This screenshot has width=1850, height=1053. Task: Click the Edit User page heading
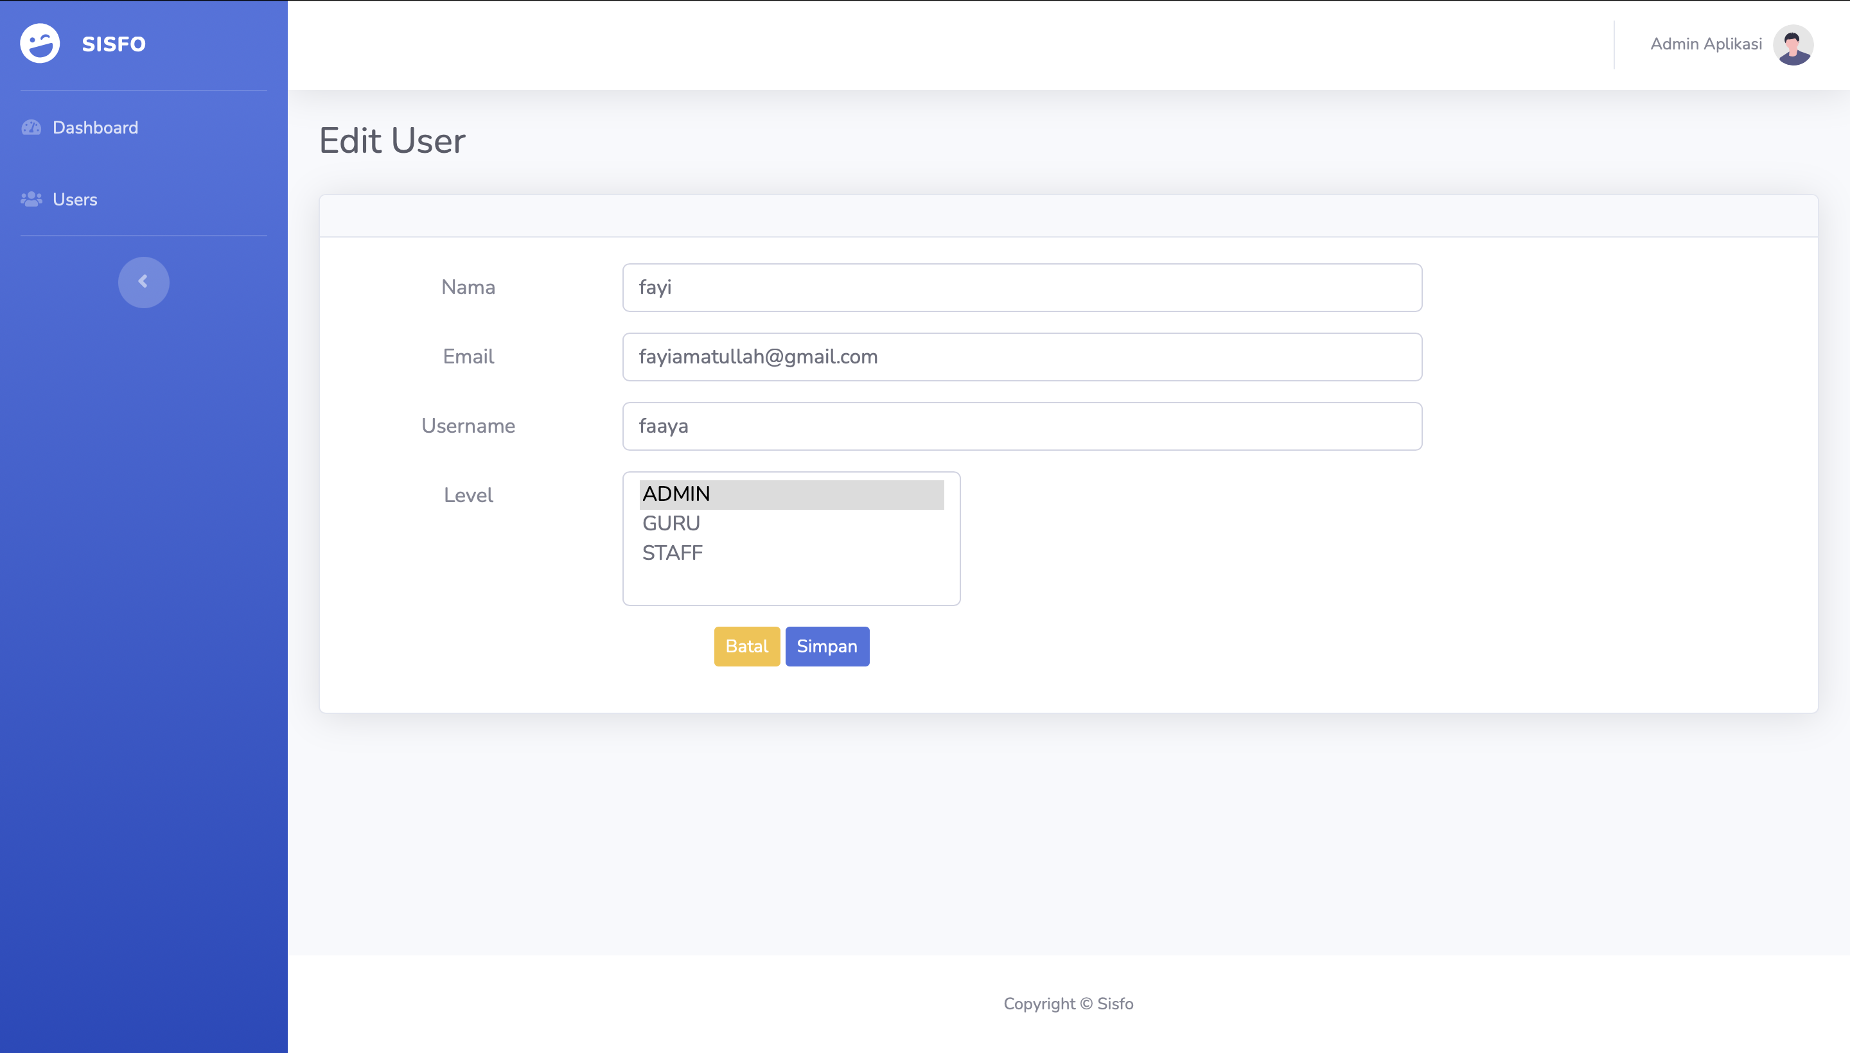pyautogui.click(x=392, y=141)
